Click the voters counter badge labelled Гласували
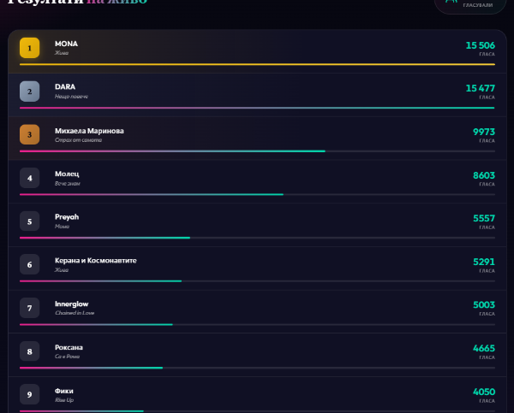 [x=476, y=3]
